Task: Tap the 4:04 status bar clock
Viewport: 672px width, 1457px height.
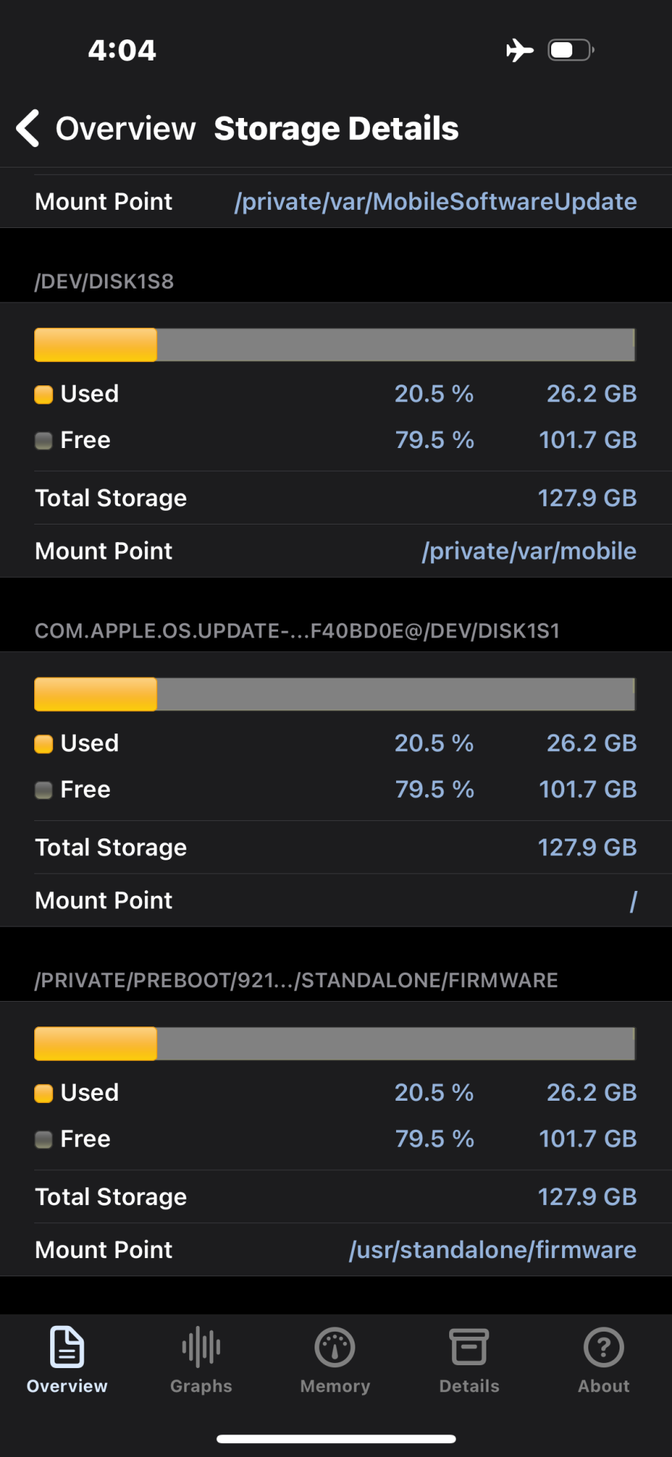Action: click(x=122, y=50)
